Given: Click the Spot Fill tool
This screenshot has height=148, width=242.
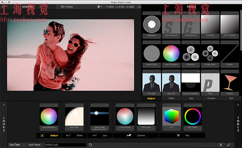Looking at the screenshot, I should click(x=171, y=83).
